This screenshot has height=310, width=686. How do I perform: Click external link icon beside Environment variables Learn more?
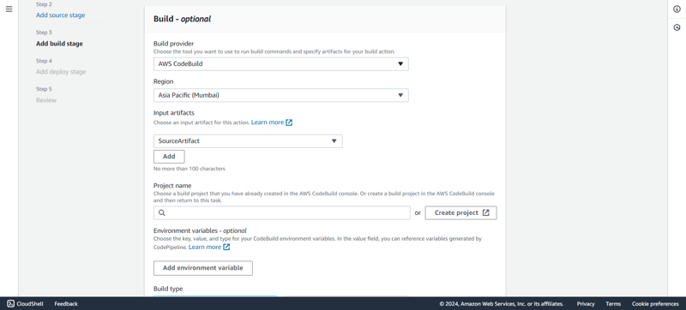[x=226, y=247]
